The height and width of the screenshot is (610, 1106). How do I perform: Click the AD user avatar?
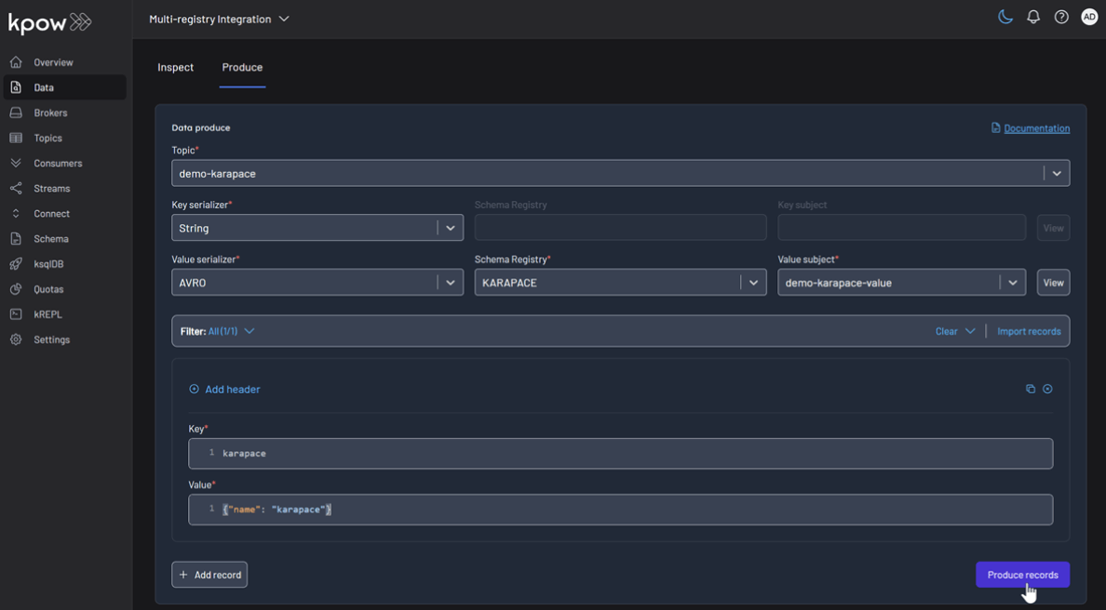click(1089, 16)
